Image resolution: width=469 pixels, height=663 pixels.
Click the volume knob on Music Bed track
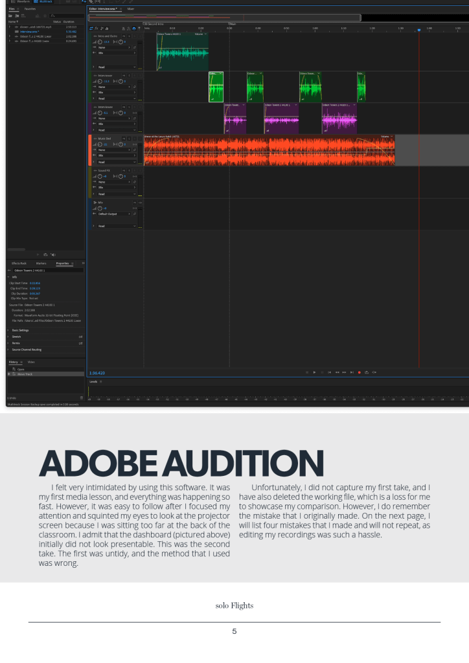[x=101, y=144]
